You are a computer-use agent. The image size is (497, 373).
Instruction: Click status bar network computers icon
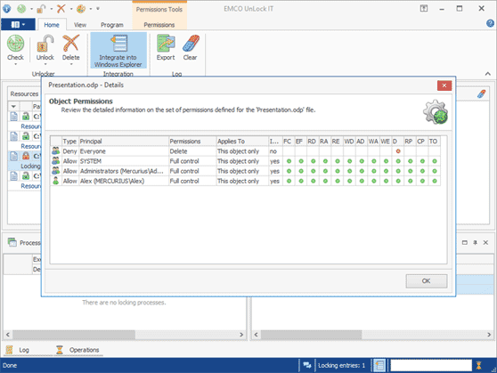[x=306, y=365]
